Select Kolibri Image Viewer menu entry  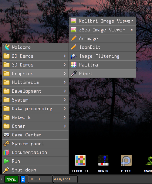(x=103, y=21)
